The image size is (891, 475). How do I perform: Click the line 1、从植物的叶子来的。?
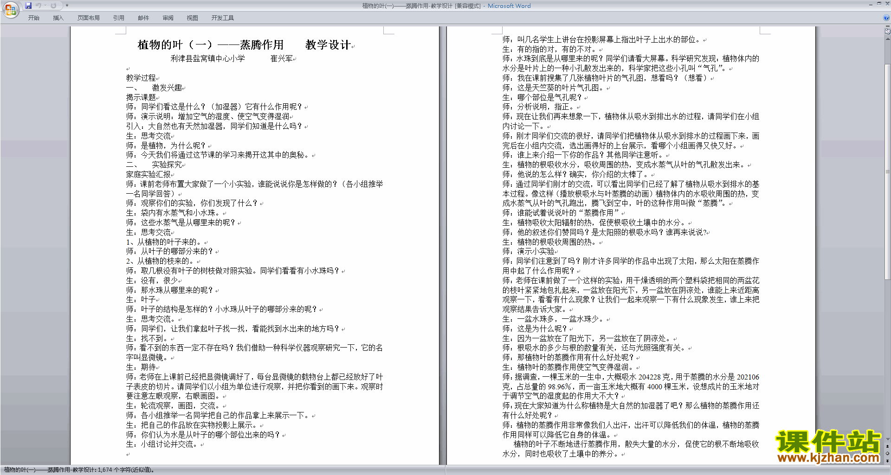[165, 242]
